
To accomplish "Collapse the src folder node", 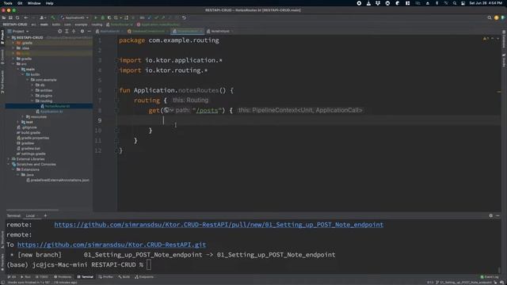I will (13, 64).
